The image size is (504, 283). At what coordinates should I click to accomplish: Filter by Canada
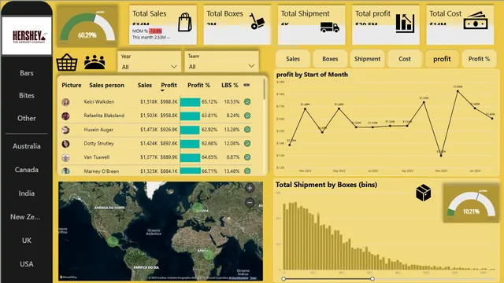(27, 170)
